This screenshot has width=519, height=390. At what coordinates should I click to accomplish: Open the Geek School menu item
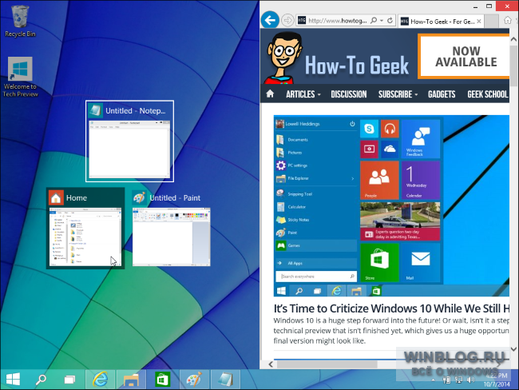point(488,94)
